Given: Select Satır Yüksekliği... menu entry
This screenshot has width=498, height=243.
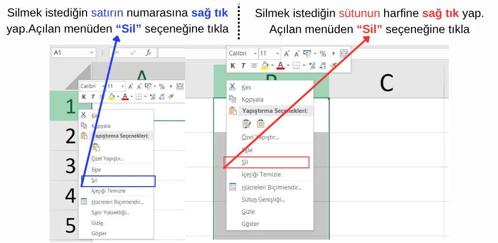Looking at the screenshot, I should pos(110,212).
